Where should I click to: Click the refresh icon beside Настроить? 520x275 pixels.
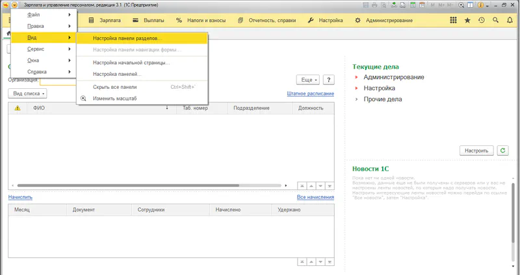click(503, 150)
